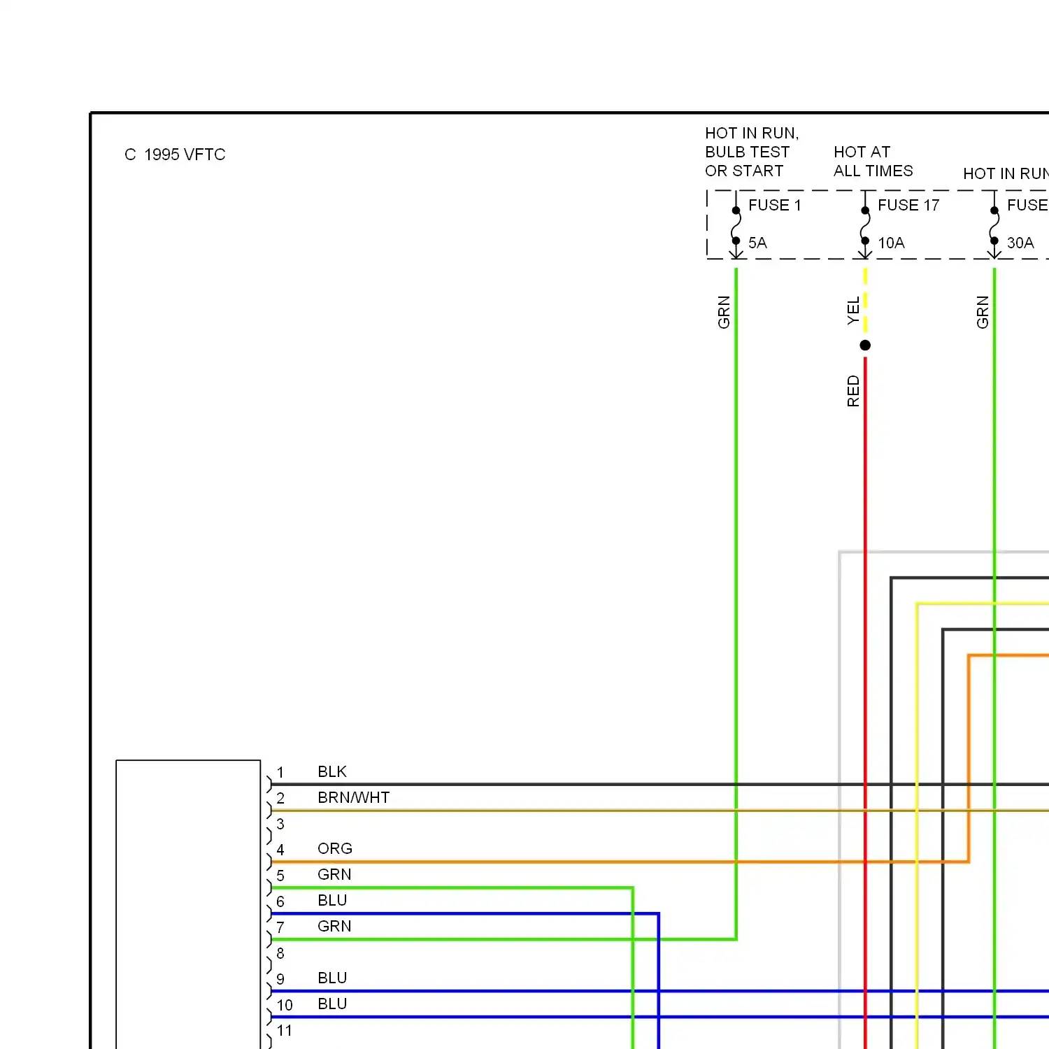Screen dimensions: 1049x1049
Task: Click the 'BLU' label at pin 10
Action: tap(332, 1004)
